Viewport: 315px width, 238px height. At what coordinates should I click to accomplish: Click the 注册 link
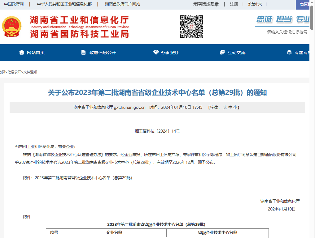(234, 4)
